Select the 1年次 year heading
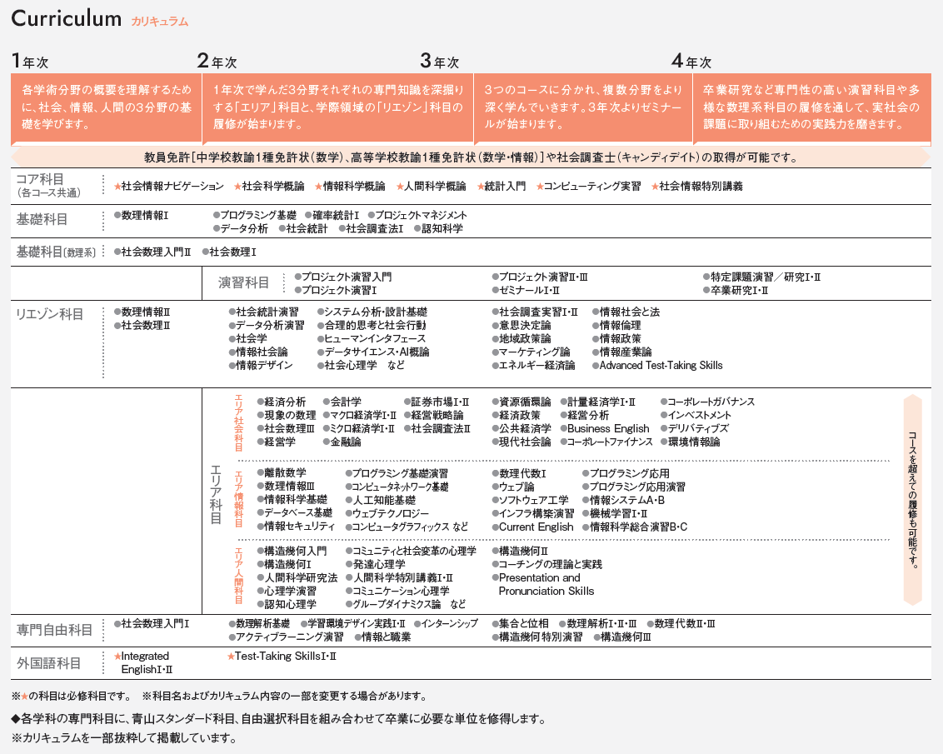The image size is (943, 754). click(x=30, y=61)
